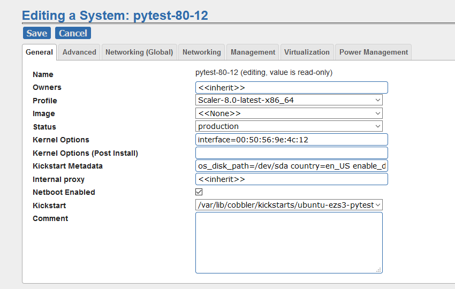Click into the Owners field
This screenshot has height=289, width=455.
[291, 87]
